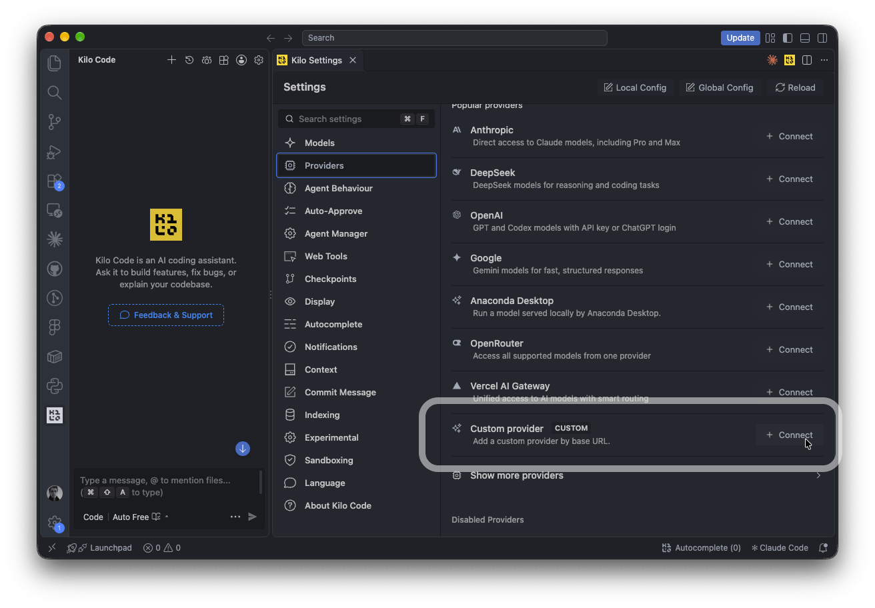
Task: Connect the OpenRouter provider
Action: click(x=790, y=349)
